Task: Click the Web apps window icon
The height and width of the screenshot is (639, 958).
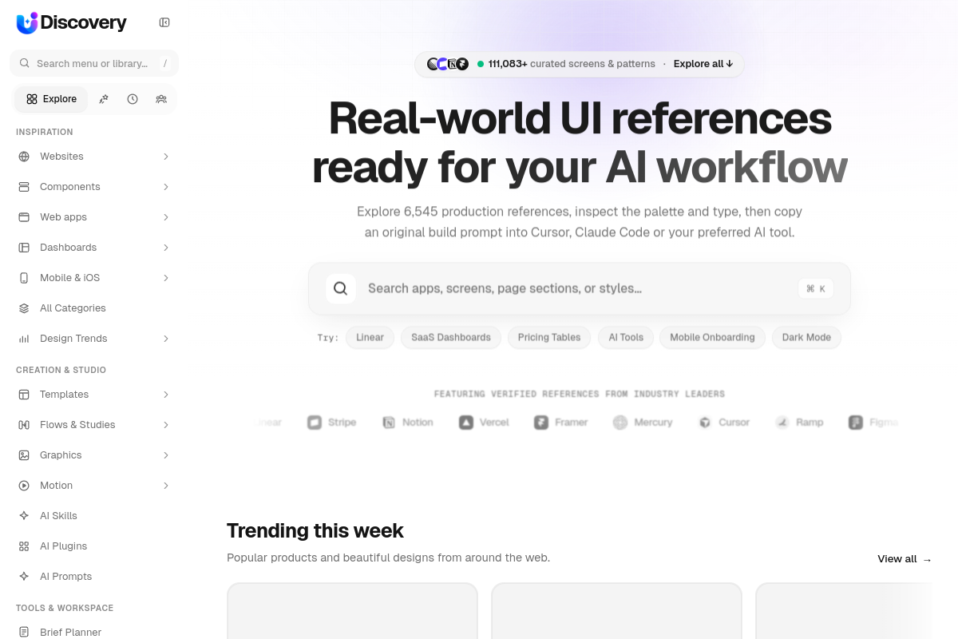Action: (24, 217)
